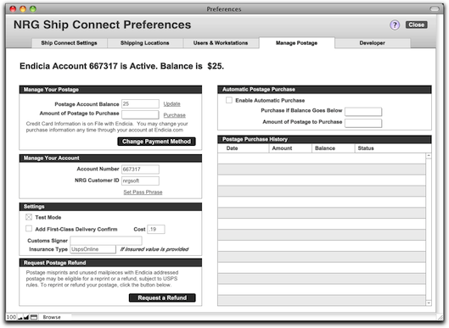This screenshot has width=449, height=328.
Task: Click Purchase If Balance Goes Below field
Action: [363, 112]
